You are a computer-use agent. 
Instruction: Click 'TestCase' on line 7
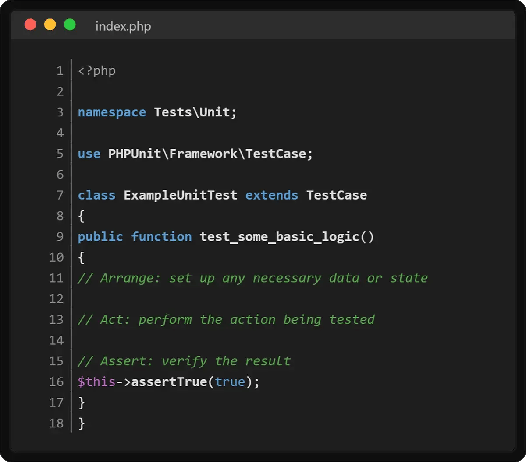click(x=337, y=195)
